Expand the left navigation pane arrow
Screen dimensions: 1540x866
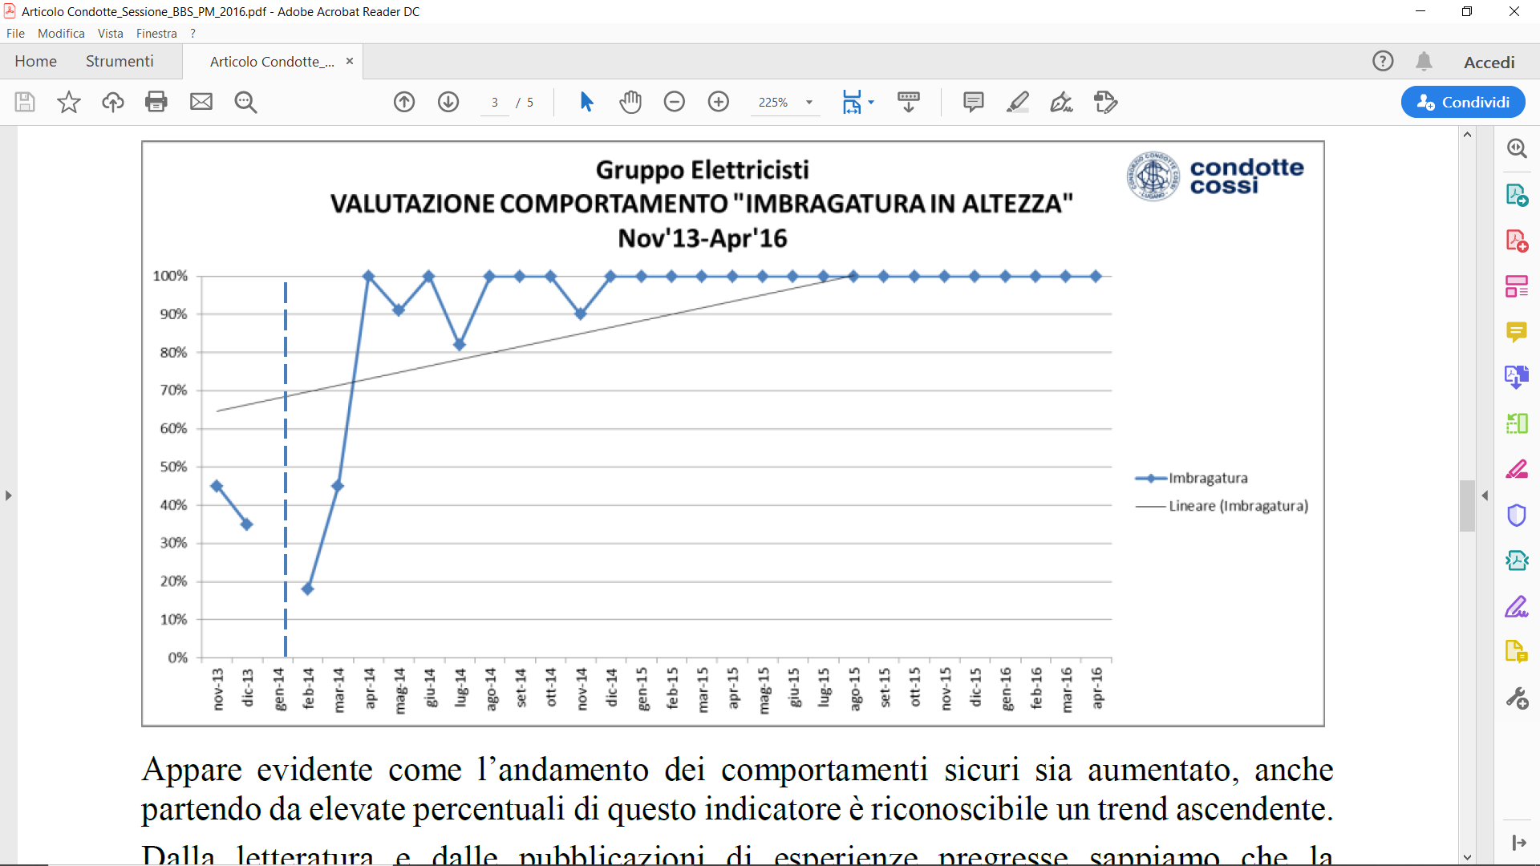[x=8, y=496]
